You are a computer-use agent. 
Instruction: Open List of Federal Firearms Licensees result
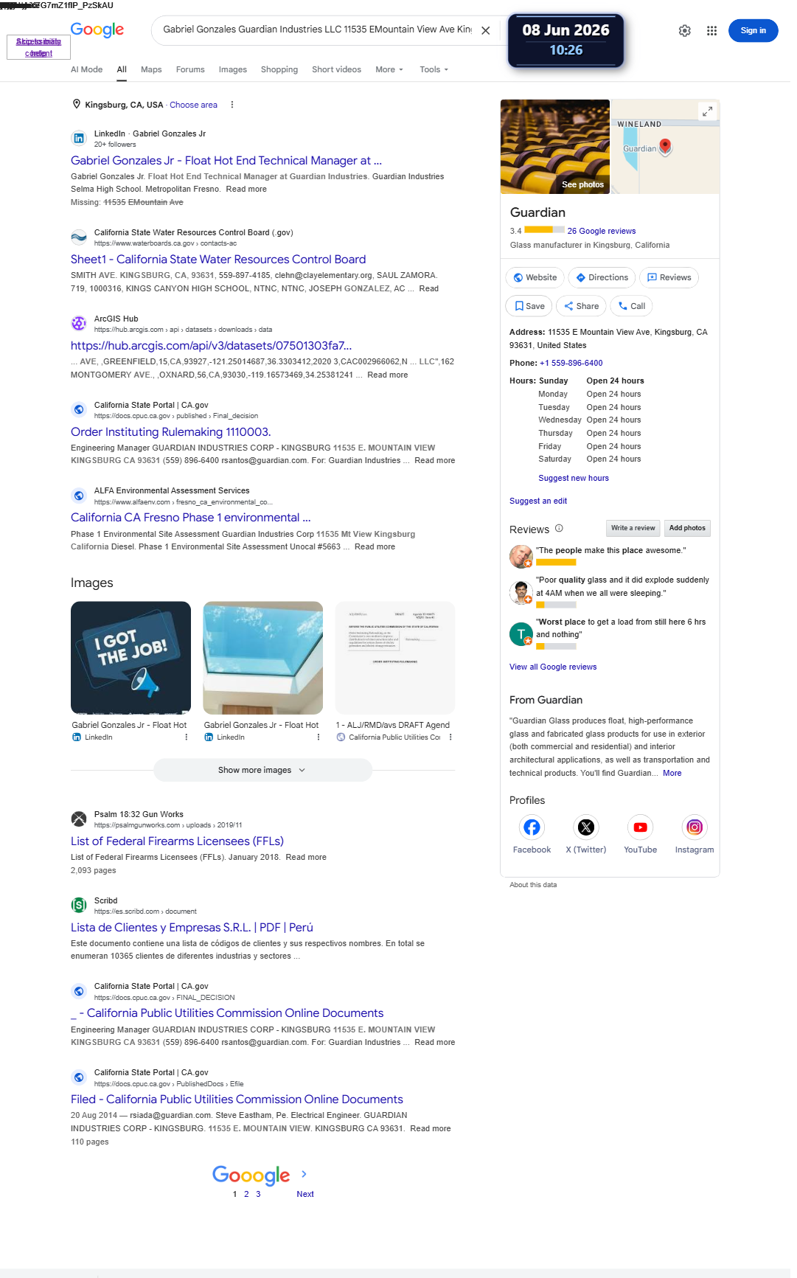click(x=177, y=841)
